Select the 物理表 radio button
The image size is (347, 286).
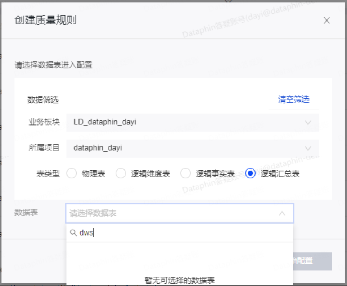click(x=72, y=174)
